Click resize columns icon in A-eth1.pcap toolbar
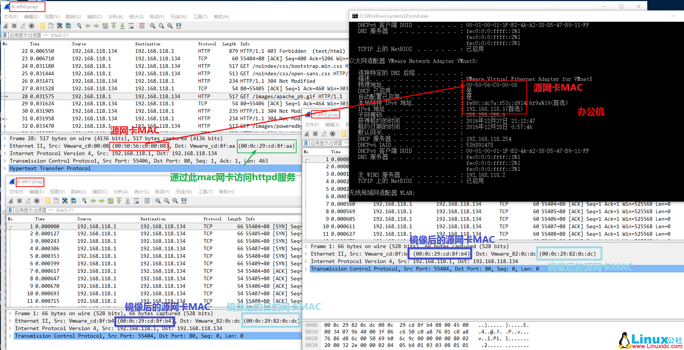Screen dimensions: 684x350 coord(184,201)
